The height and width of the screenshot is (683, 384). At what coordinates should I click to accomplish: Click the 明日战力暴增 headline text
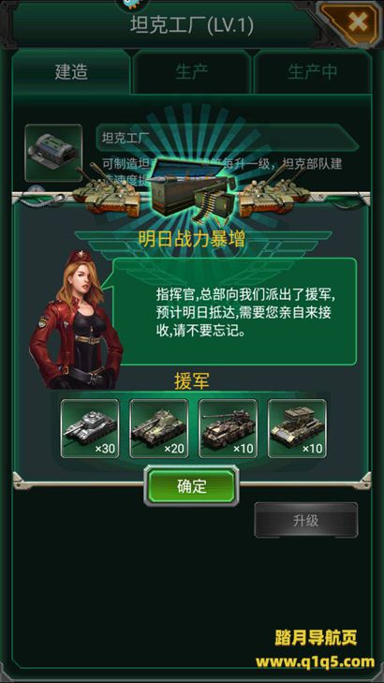[x=192, y=239]
